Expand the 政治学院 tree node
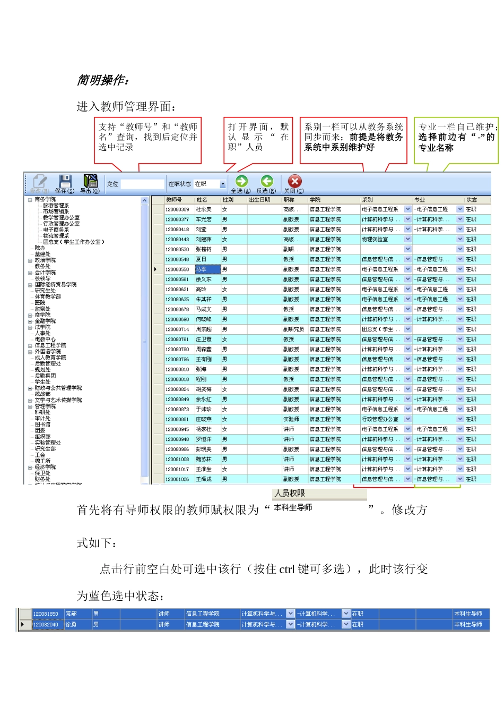The width and height of the screenshot is (504, 714). [x=30, y=260]
